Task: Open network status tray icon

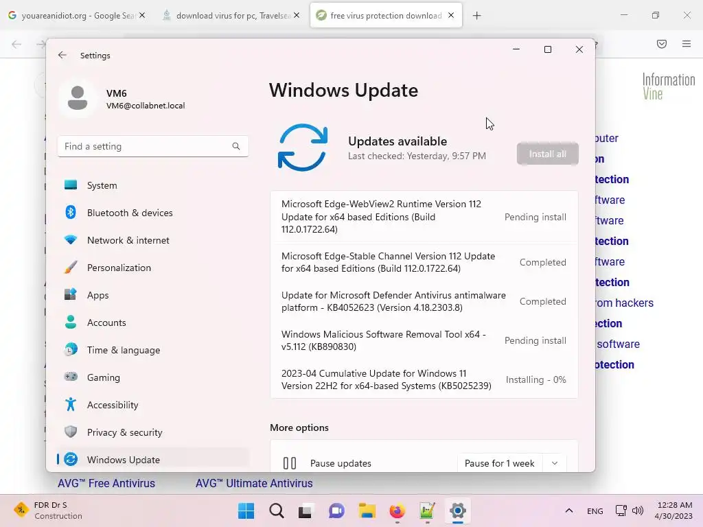Action: pos(621,511)
